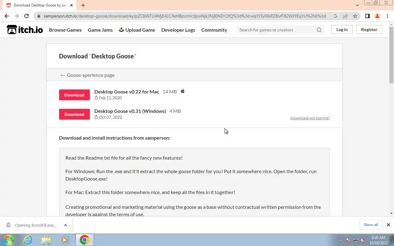Click the browser forward arrow
This screenshot has height=246, width=394.
coord(17,16)
